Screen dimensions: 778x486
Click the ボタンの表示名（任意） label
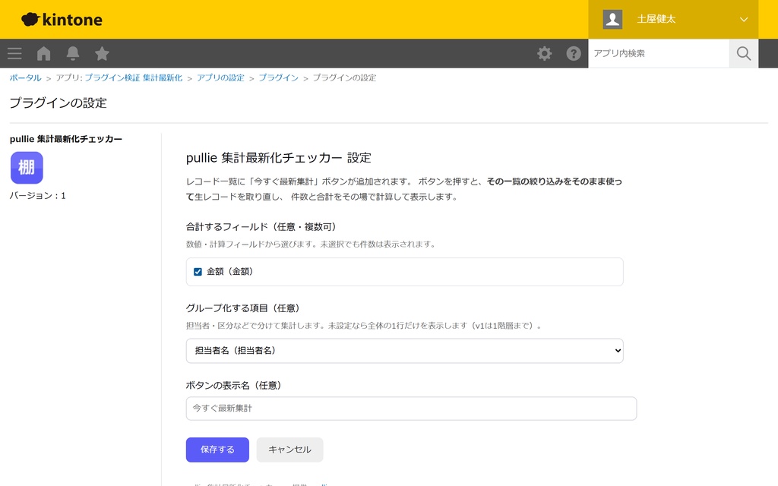coord(234,385)
